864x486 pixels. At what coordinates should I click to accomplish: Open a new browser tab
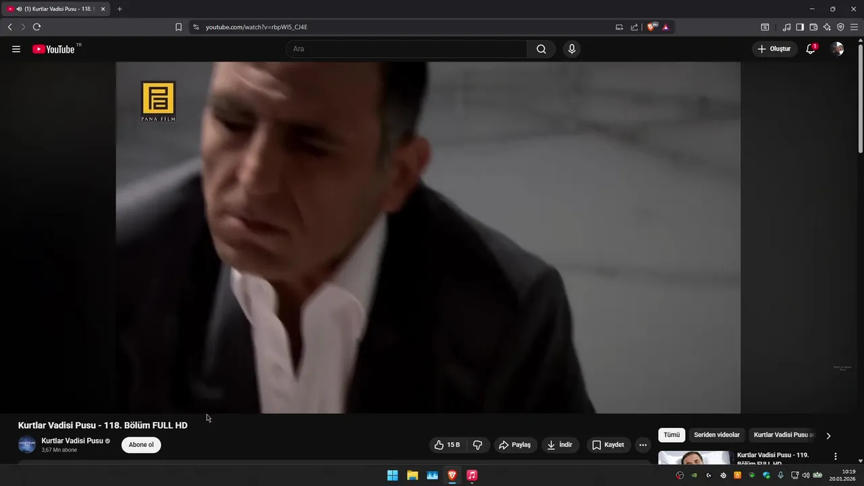click(x=119, y=9)
